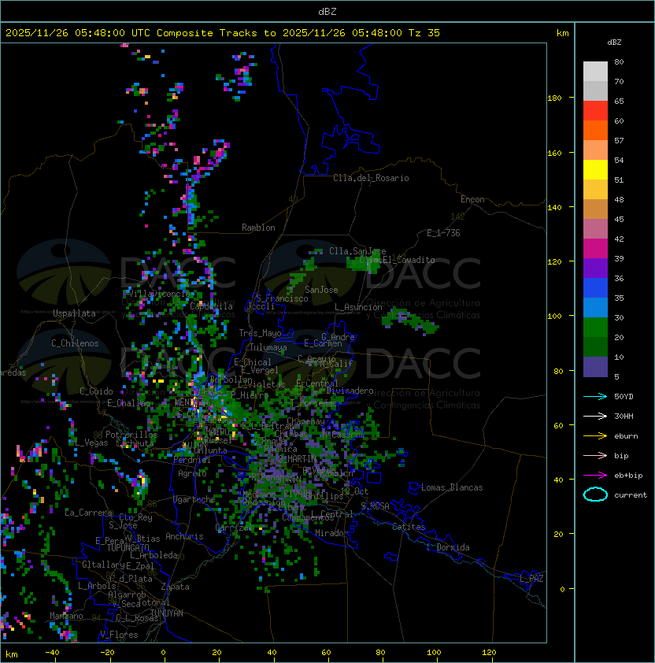
Task: Click the Zapata label
Action: pyautogui.click(x=175, y=587)
